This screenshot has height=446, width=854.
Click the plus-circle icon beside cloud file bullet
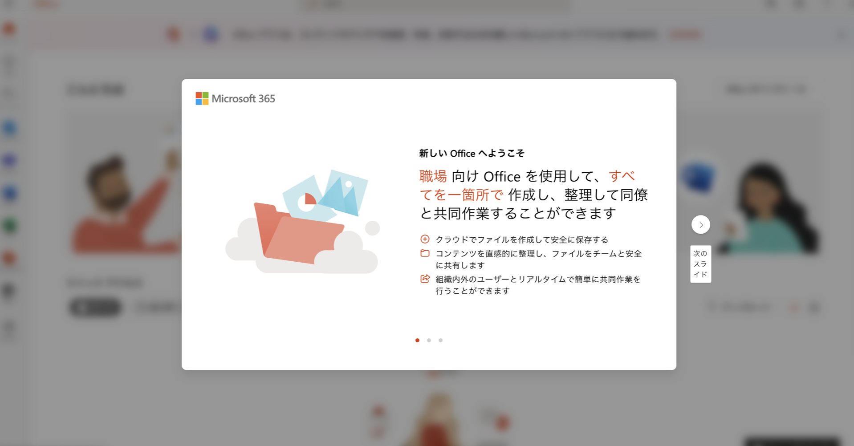(425, 239)
